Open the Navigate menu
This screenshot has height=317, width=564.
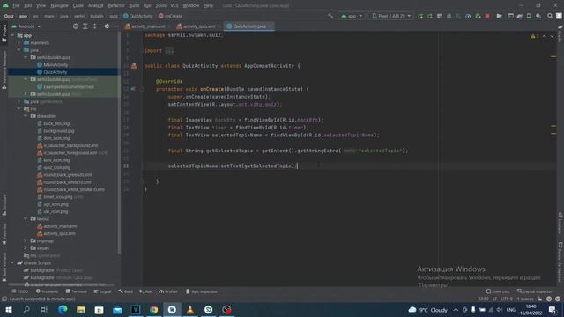pyautogui.click(x=59, y=5)
